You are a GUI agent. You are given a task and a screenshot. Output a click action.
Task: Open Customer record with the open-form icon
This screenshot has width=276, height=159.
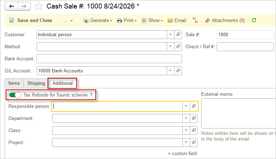(x=178, y=34)
